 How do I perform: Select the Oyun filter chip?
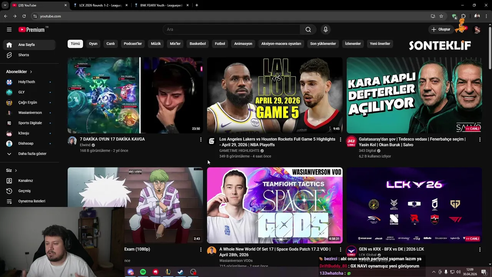pos(93,43)
